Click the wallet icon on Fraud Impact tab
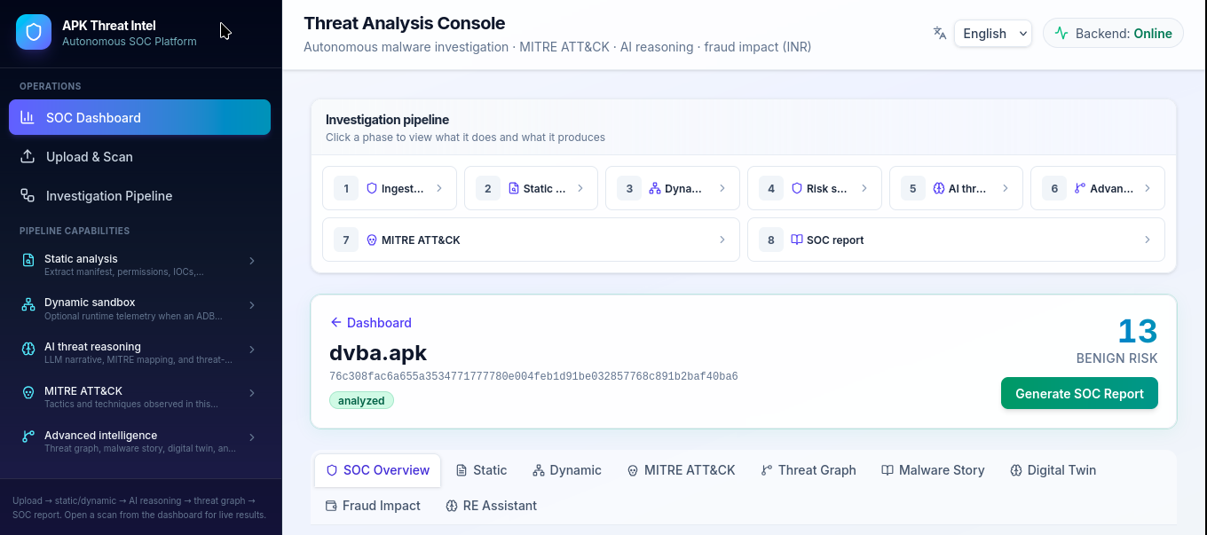This screenshot has width=1207, height=535. pos(331,506)
